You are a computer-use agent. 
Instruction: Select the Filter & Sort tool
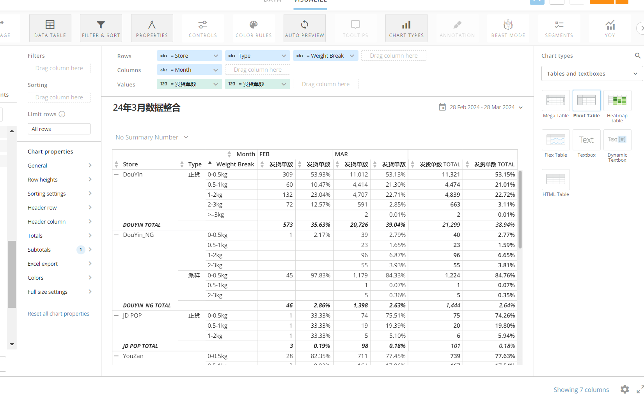coord(101,28)
